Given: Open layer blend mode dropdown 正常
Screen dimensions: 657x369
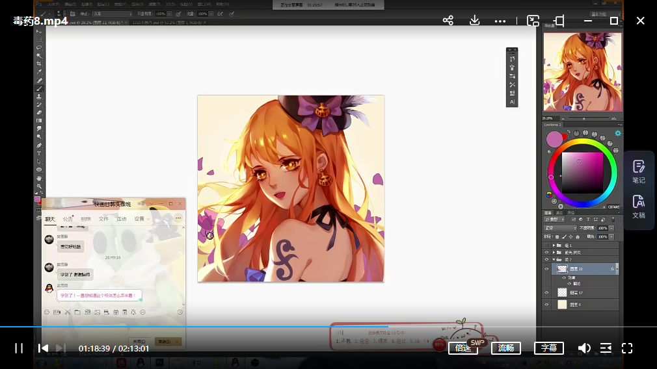Looking at the screenshot, I should (560, 228).
